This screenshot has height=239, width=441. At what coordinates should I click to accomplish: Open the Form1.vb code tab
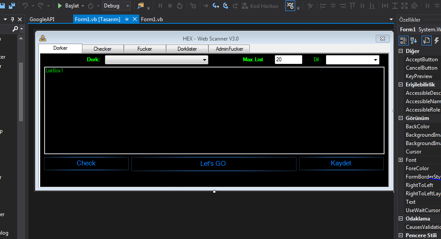[152, 19]
